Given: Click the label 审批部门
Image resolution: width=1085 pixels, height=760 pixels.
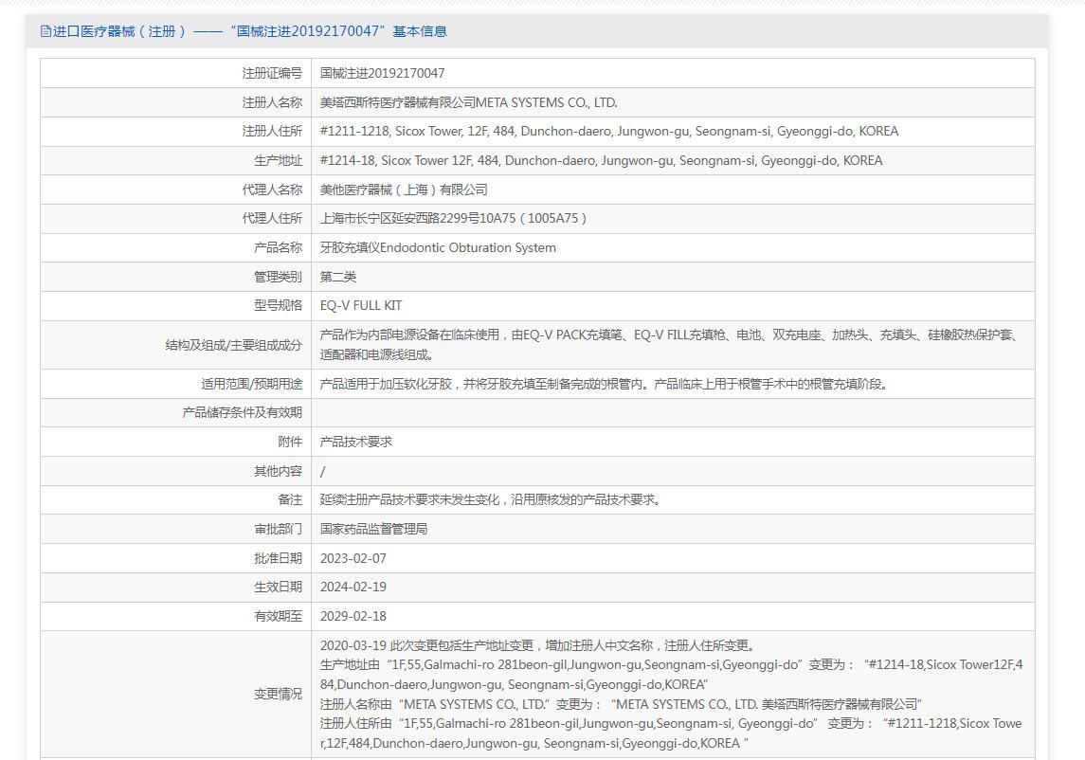Looking at the screenshot, I should (279, 529).
